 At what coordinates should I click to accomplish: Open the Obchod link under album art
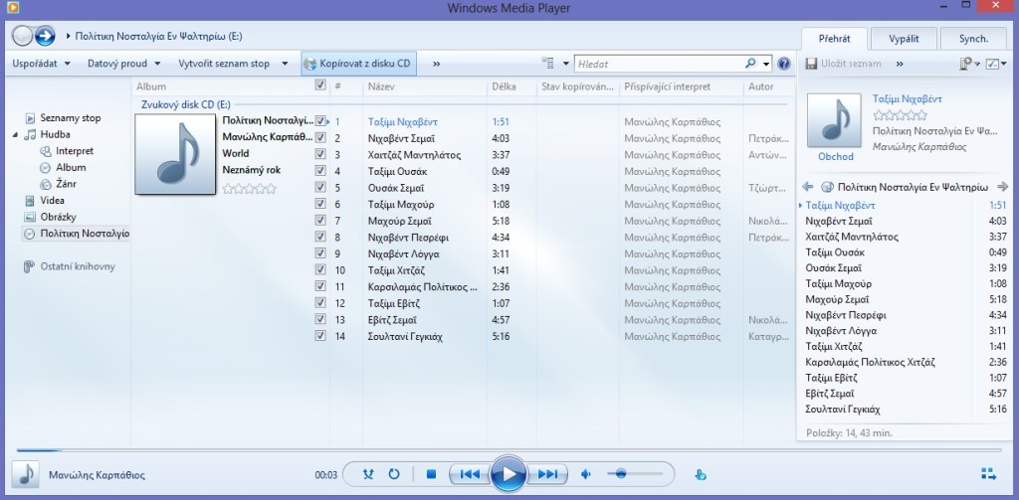pos(836,156)
